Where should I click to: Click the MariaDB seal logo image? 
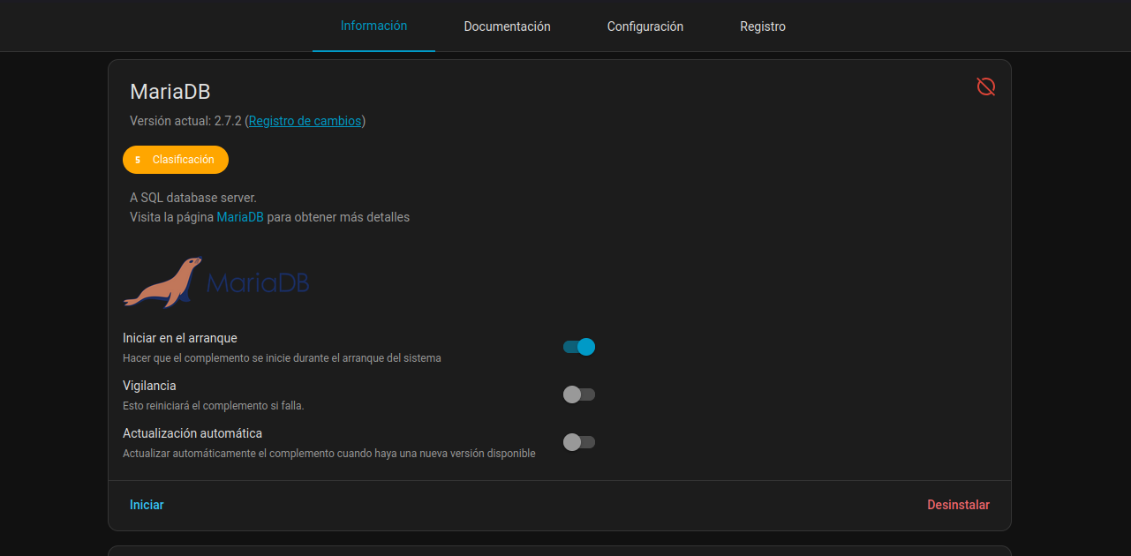coord(163,282)
